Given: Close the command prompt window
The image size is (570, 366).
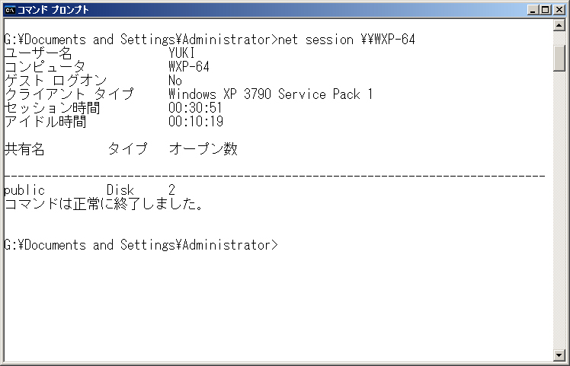Looking at the screenshot, I should (x=559, y=10).
